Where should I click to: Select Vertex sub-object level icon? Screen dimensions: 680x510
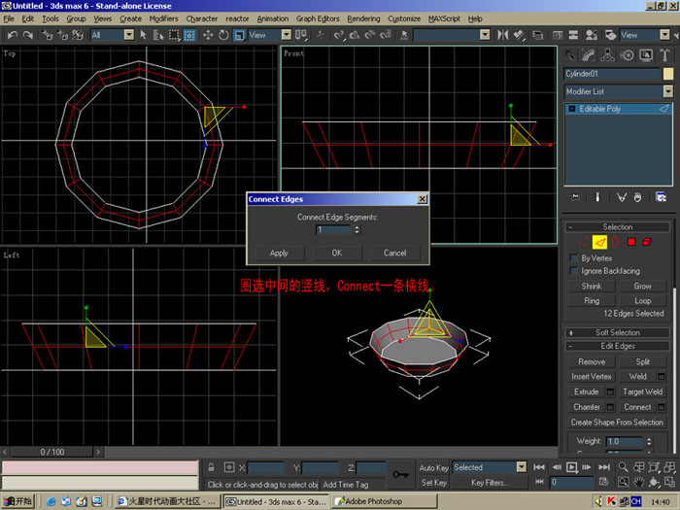click(584, 242)
